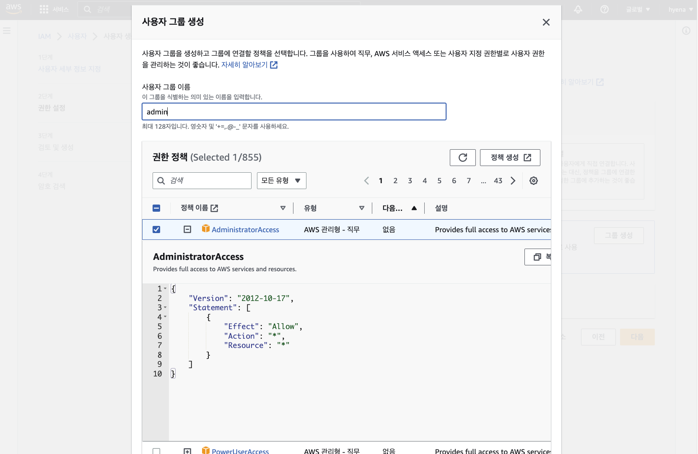Sort by 유형 column arrow
The height and width of the screenshot is (454, 698).
point(362,208)
